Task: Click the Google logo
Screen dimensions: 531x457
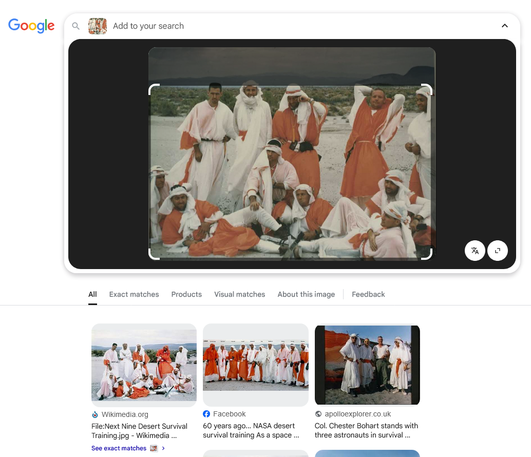Action: 31,26
